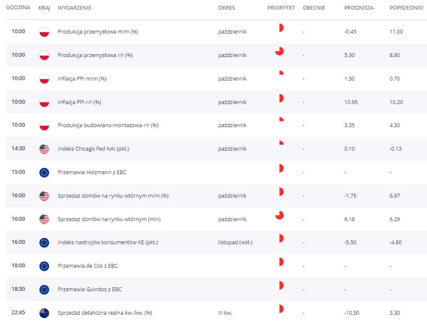Viewport: 427px width, 321px height.
Task: Sort by GODZINA column header
Action: point(18,8)
